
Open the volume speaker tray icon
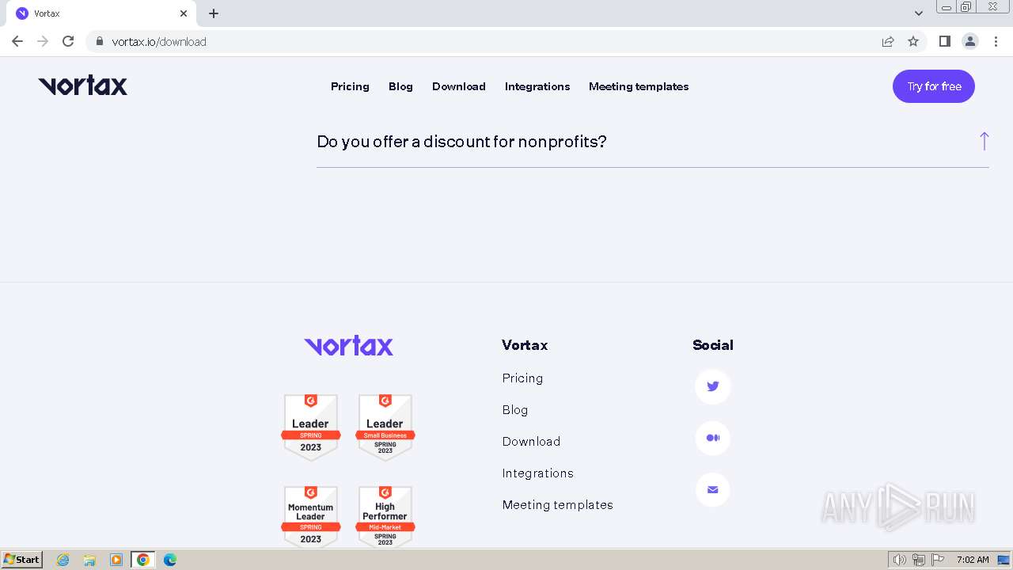900,560
